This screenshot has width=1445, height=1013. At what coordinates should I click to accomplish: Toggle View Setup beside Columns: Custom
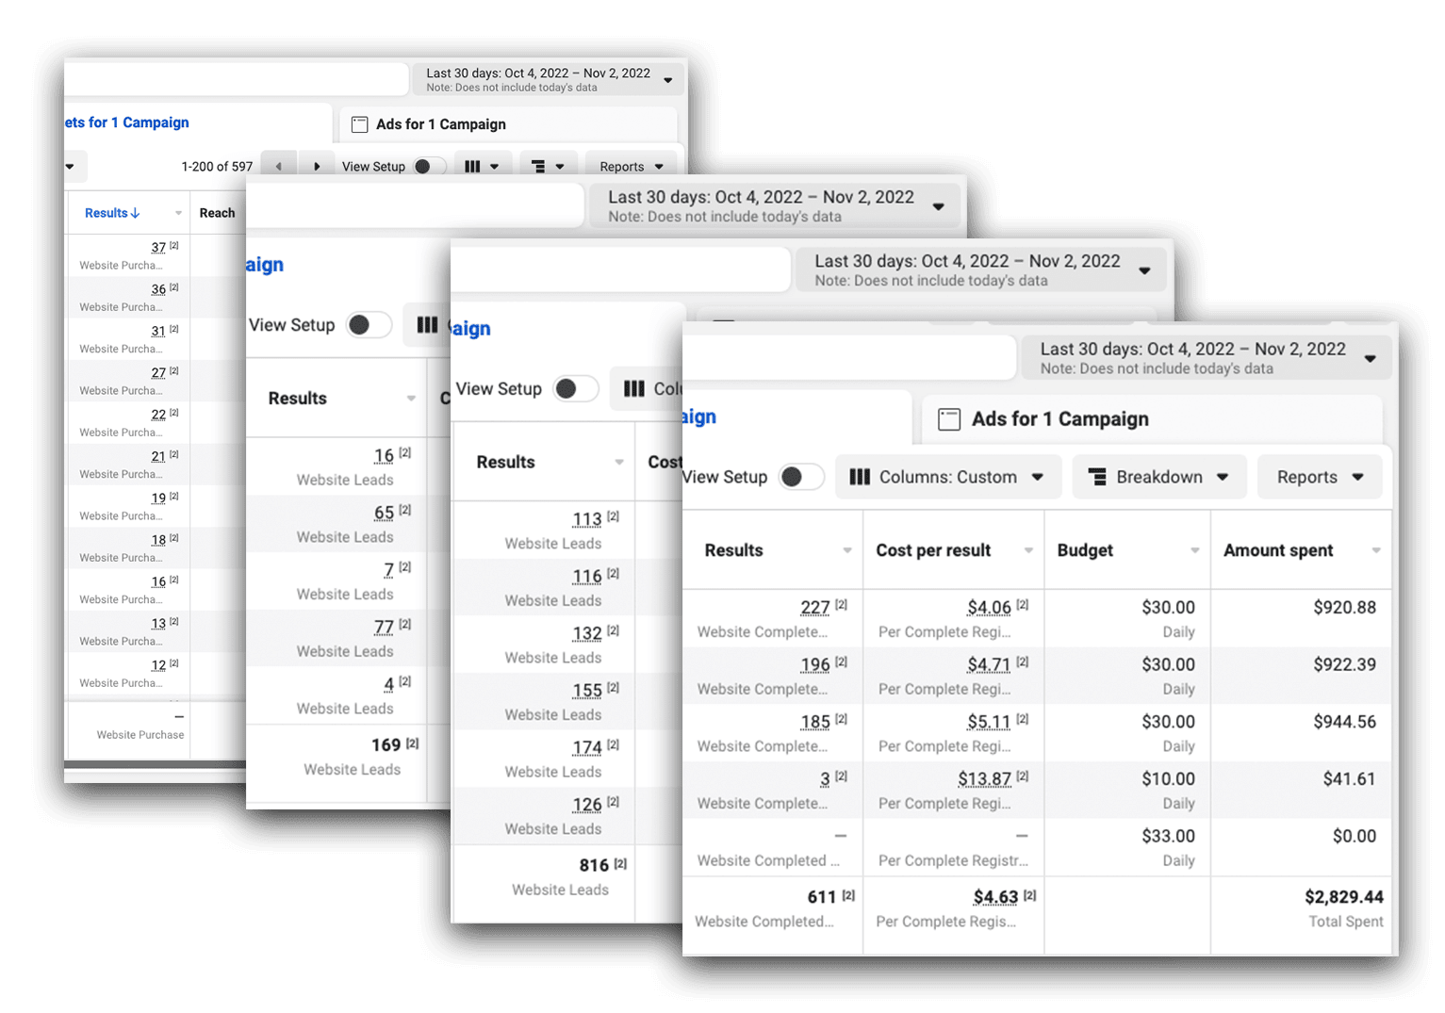(x=798, y=477)
